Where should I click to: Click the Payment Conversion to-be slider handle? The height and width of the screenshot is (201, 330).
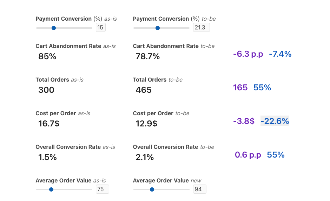point(158,28)
